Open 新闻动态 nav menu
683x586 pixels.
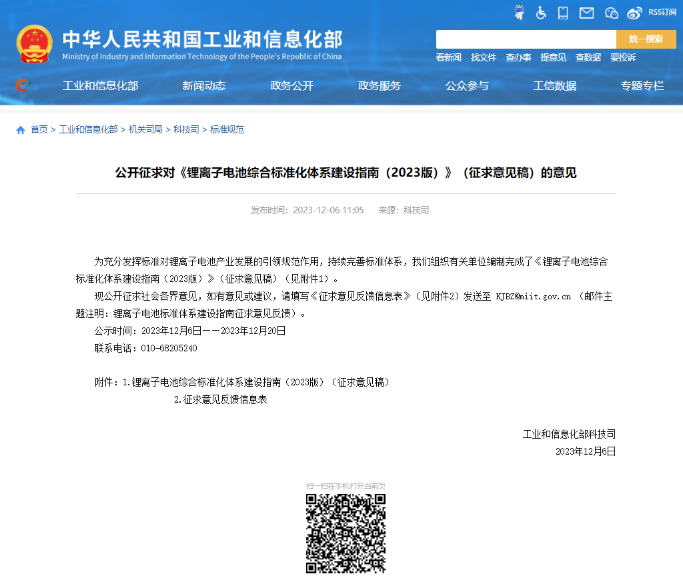tap(204, 86)
